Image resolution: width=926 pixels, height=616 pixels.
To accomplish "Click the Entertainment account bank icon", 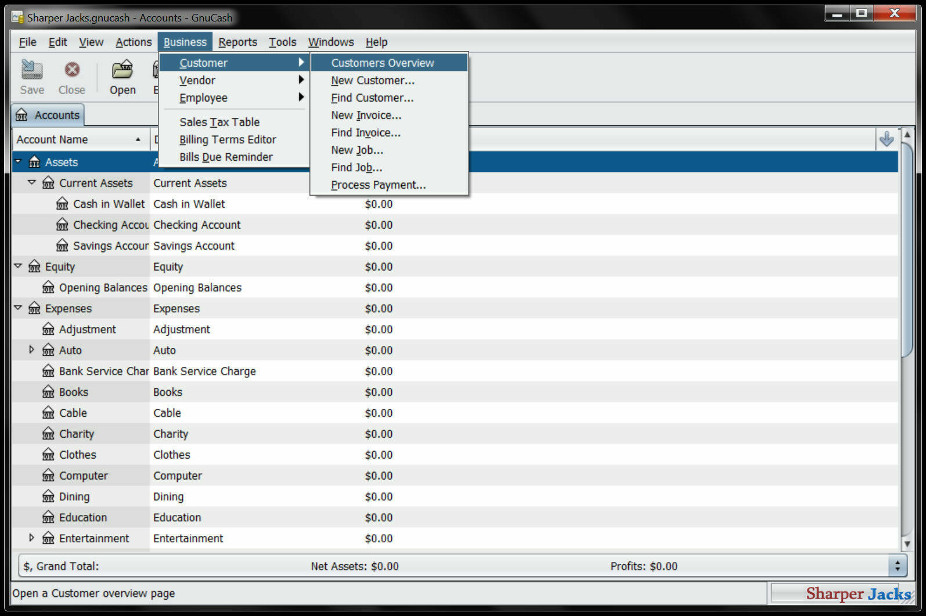I will coord(48,538).
